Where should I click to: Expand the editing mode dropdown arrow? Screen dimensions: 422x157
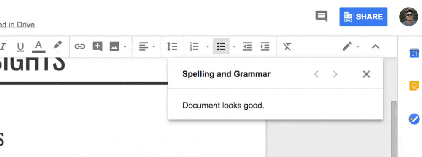pyautogui.click(x=358, y=46)
